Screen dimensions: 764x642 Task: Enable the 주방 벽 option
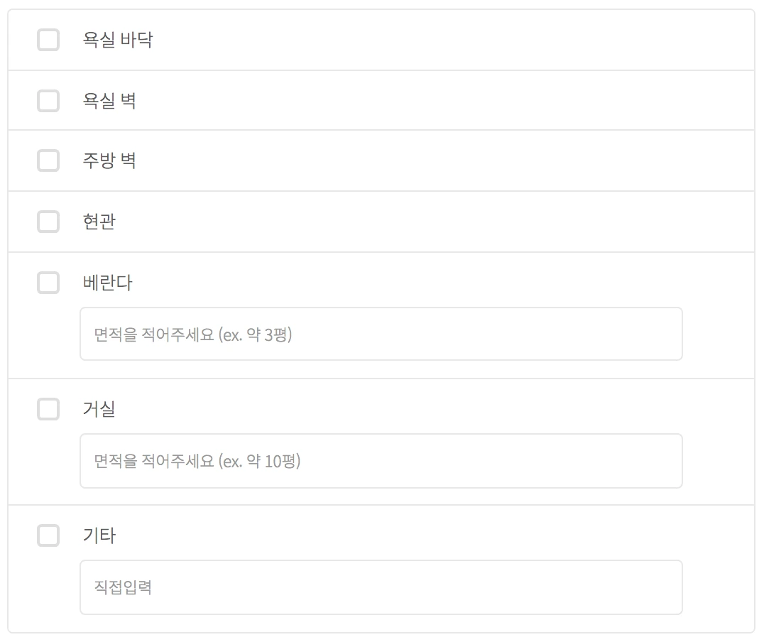tap(48, 161)
